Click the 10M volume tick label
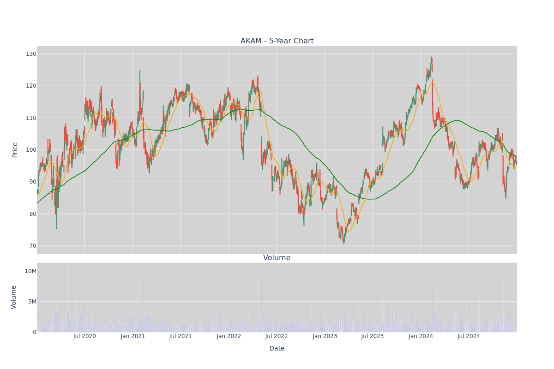554x369 pixels. [30, 271]
